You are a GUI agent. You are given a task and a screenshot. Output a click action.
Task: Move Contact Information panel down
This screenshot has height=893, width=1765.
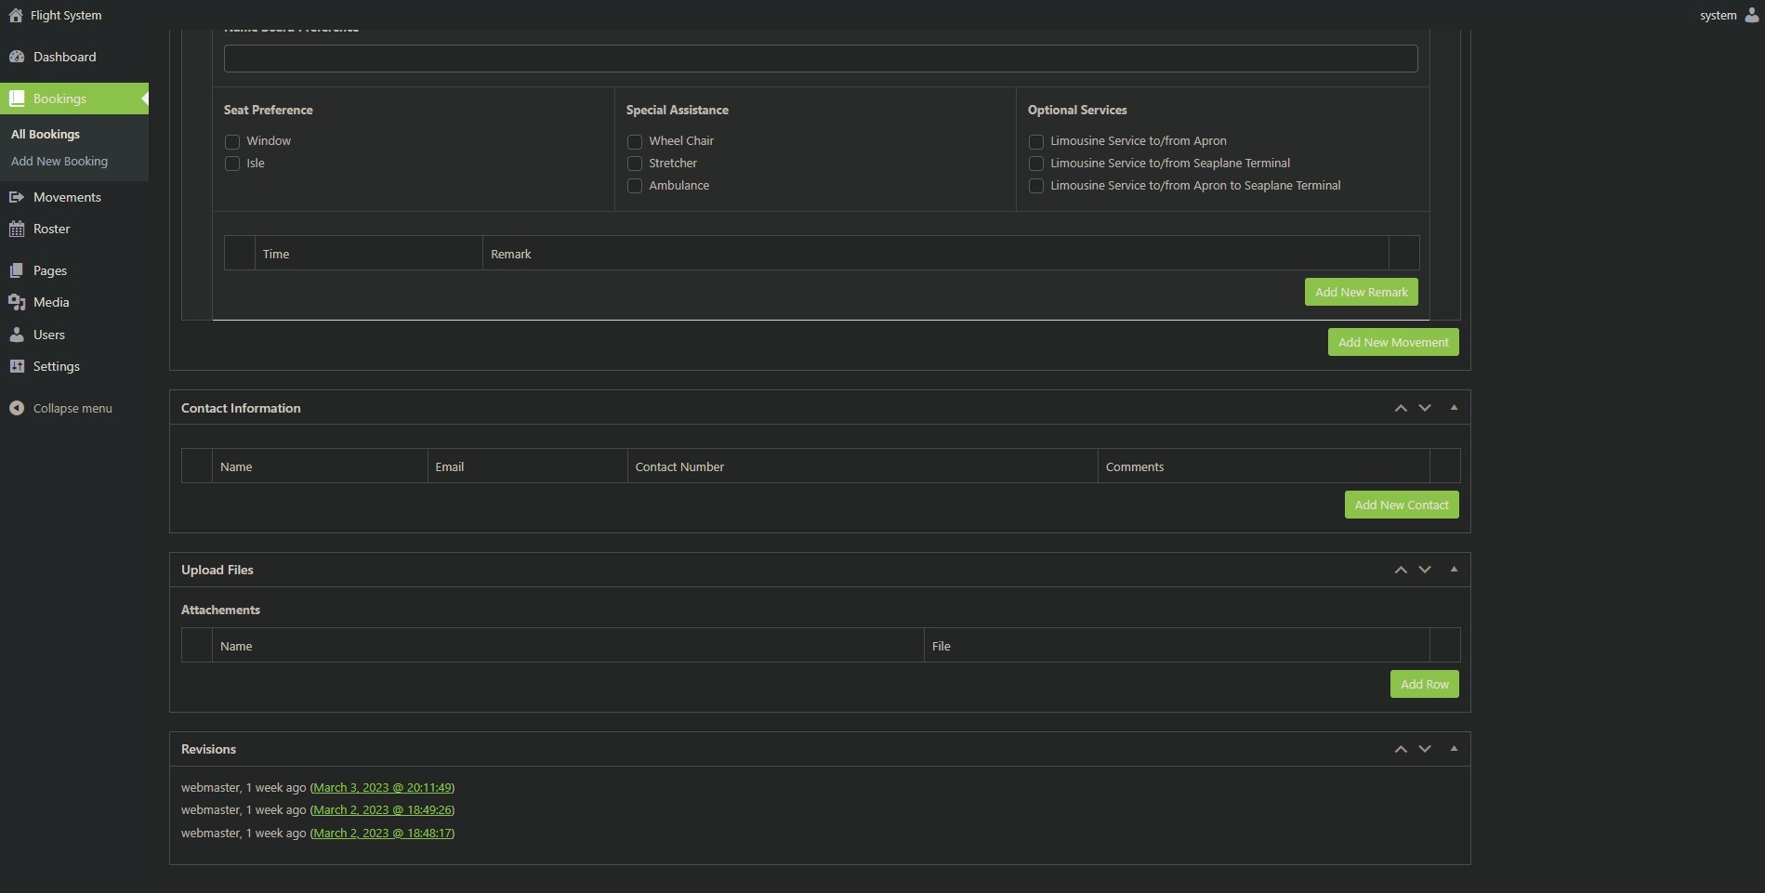point(1425,408)
